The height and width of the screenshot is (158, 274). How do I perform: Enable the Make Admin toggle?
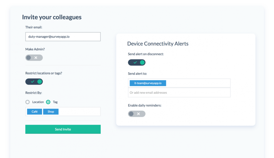(x=34, y=58)
